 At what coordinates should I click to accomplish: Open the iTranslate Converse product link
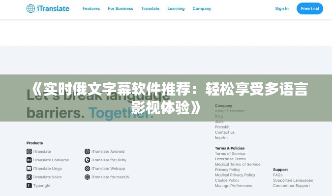click(51, 160)
